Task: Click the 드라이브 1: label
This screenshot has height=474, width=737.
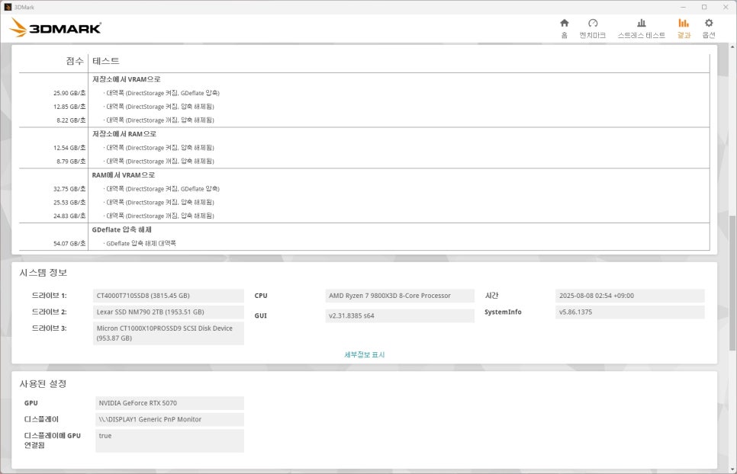Action: 49,296
